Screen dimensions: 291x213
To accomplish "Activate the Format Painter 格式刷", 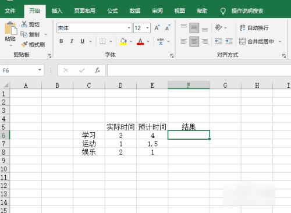I will click(33, 44).
